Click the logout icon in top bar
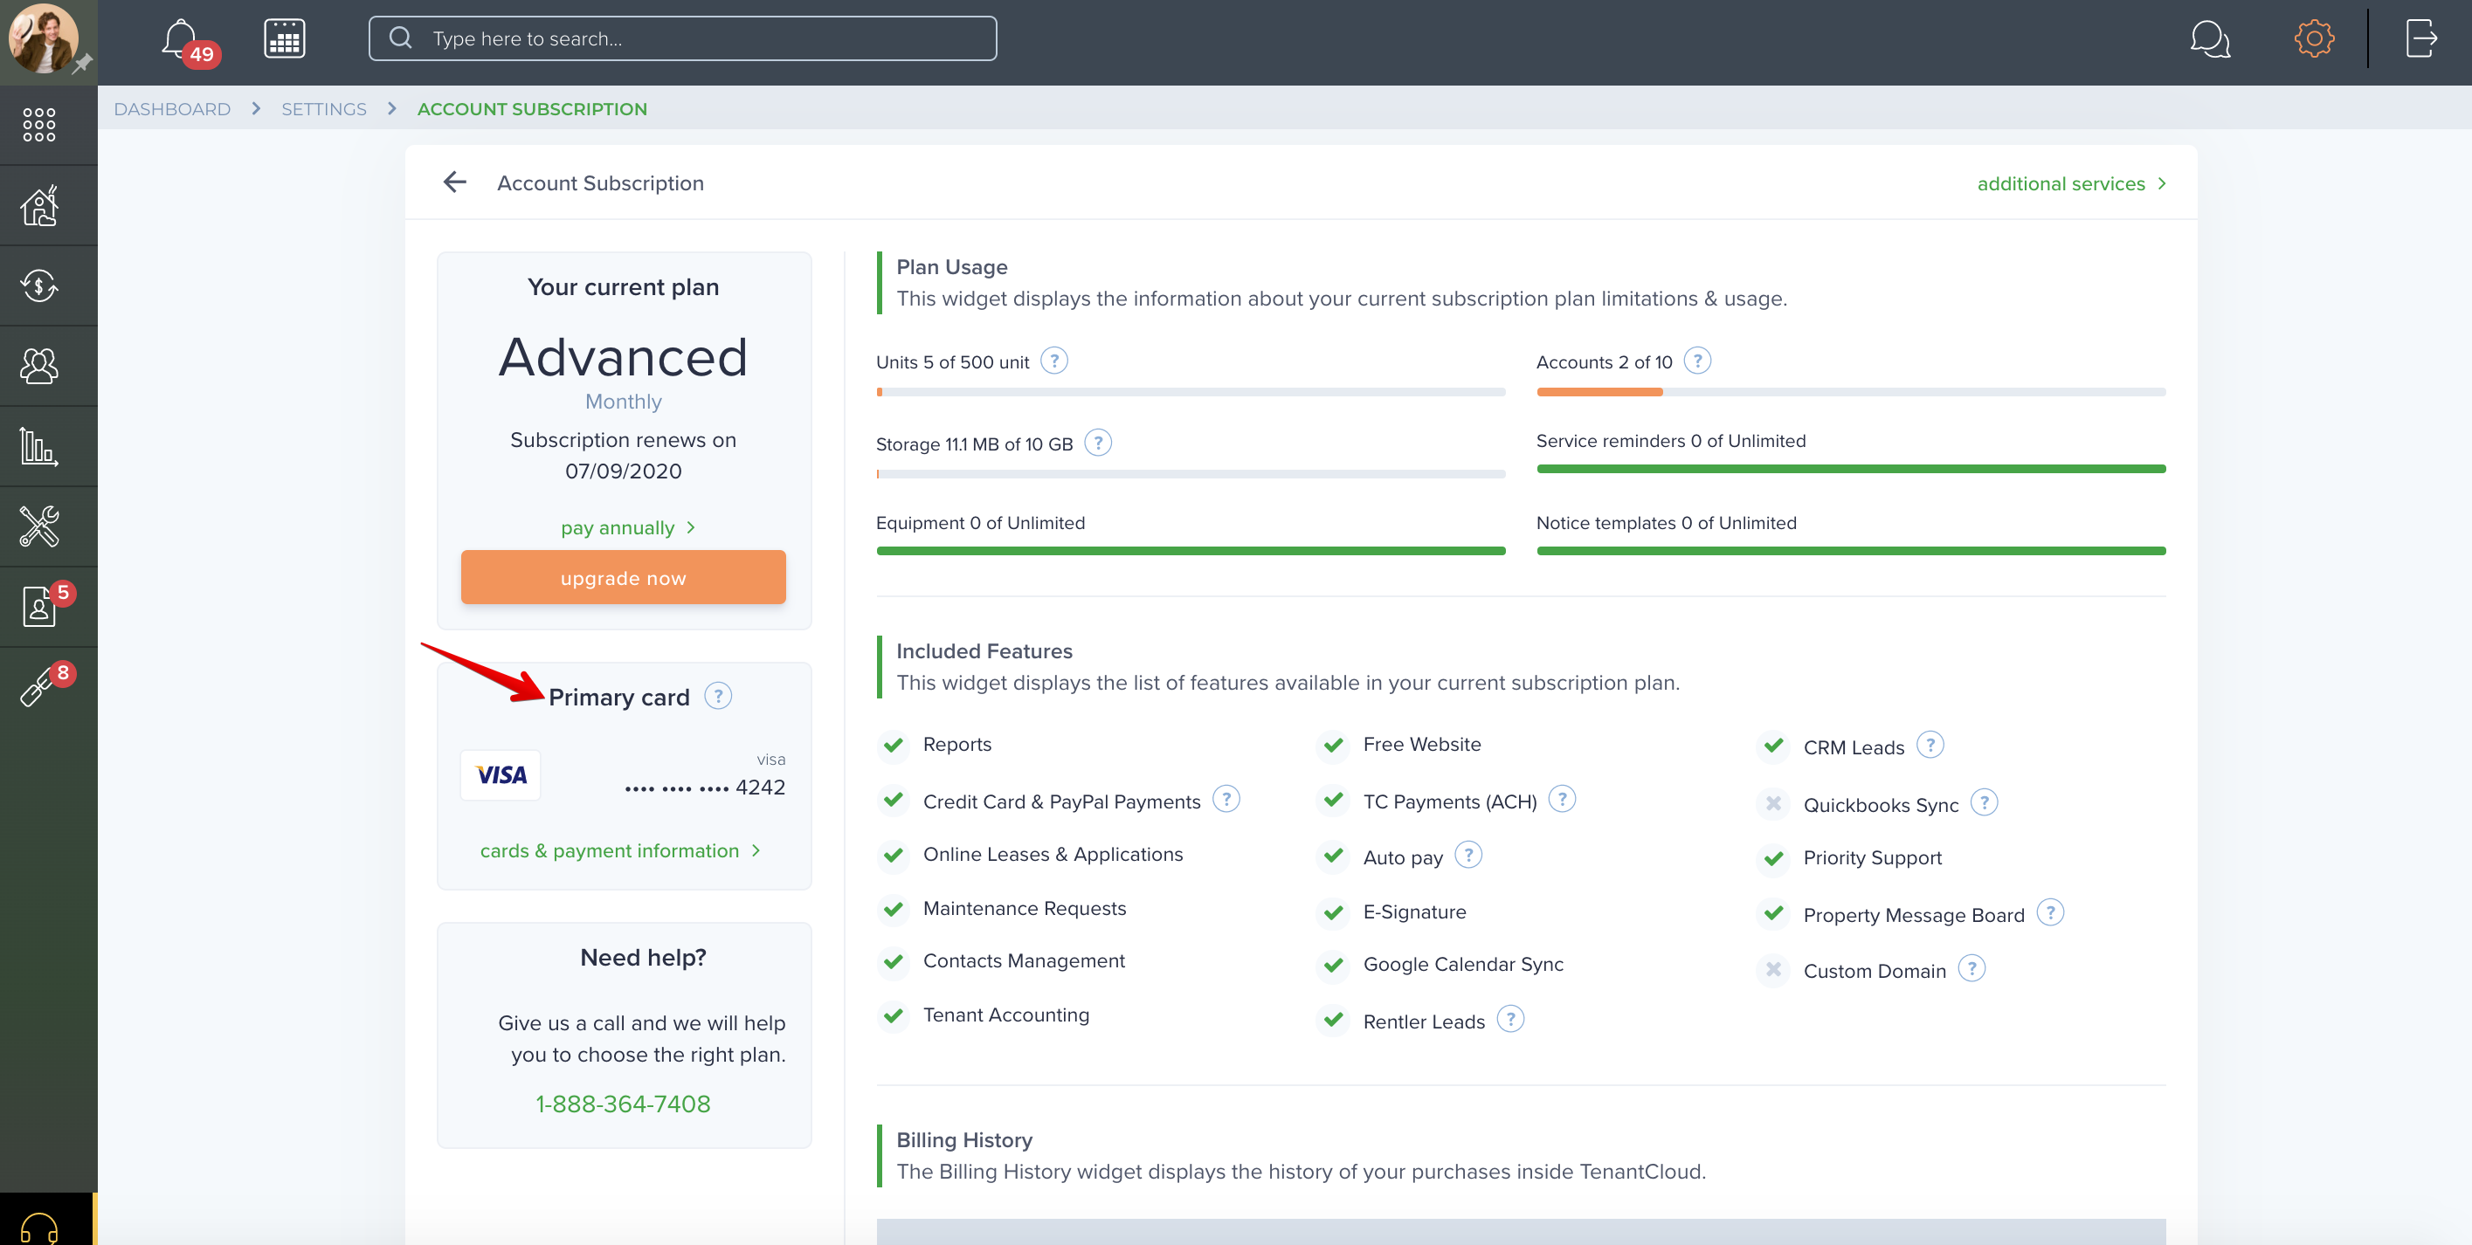 [2421, 39]
